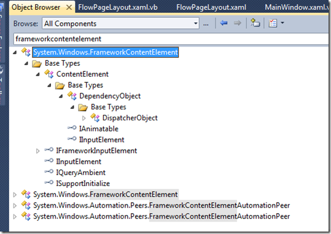Viewport: 331px width, 234px height.
Task: Switch to FlowPageLayout.xaml.vb tab
Action: (117, 7)
